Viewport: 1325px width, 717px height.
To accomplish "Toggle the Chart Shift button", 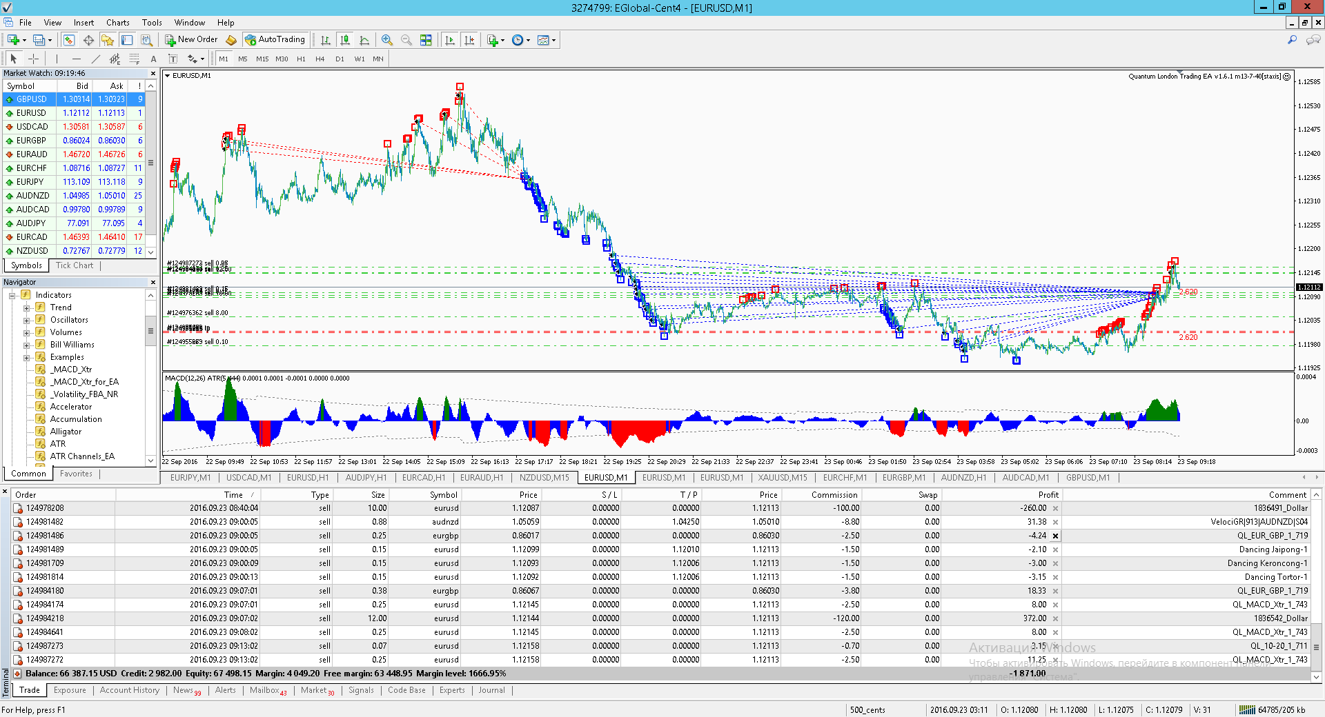I will [469, 40].
